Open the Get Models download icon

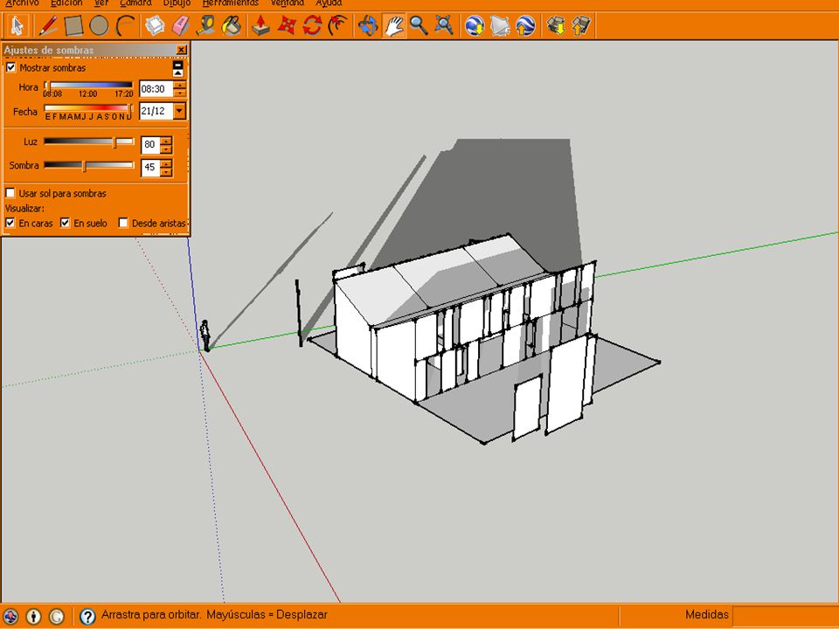pyautogui.click(x=556, y=25)
